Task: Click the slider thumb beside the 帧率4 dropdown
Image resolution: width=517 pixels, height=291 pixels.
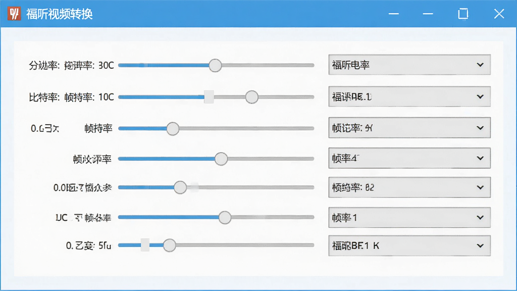Action: point(221,159)
